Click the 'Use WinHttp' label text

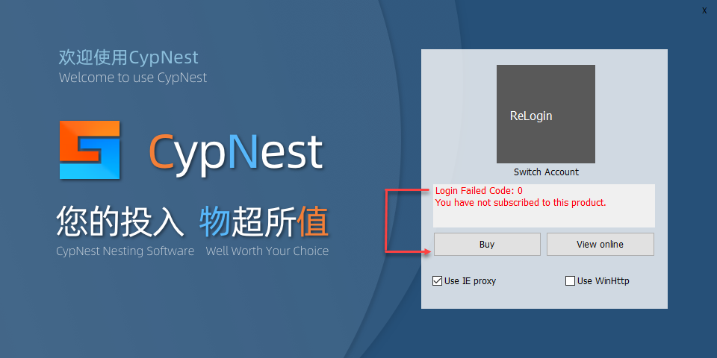603,281
